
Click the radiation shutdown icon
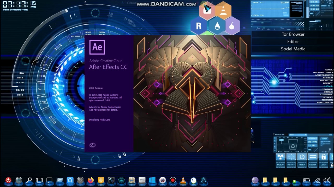(281, 157)
